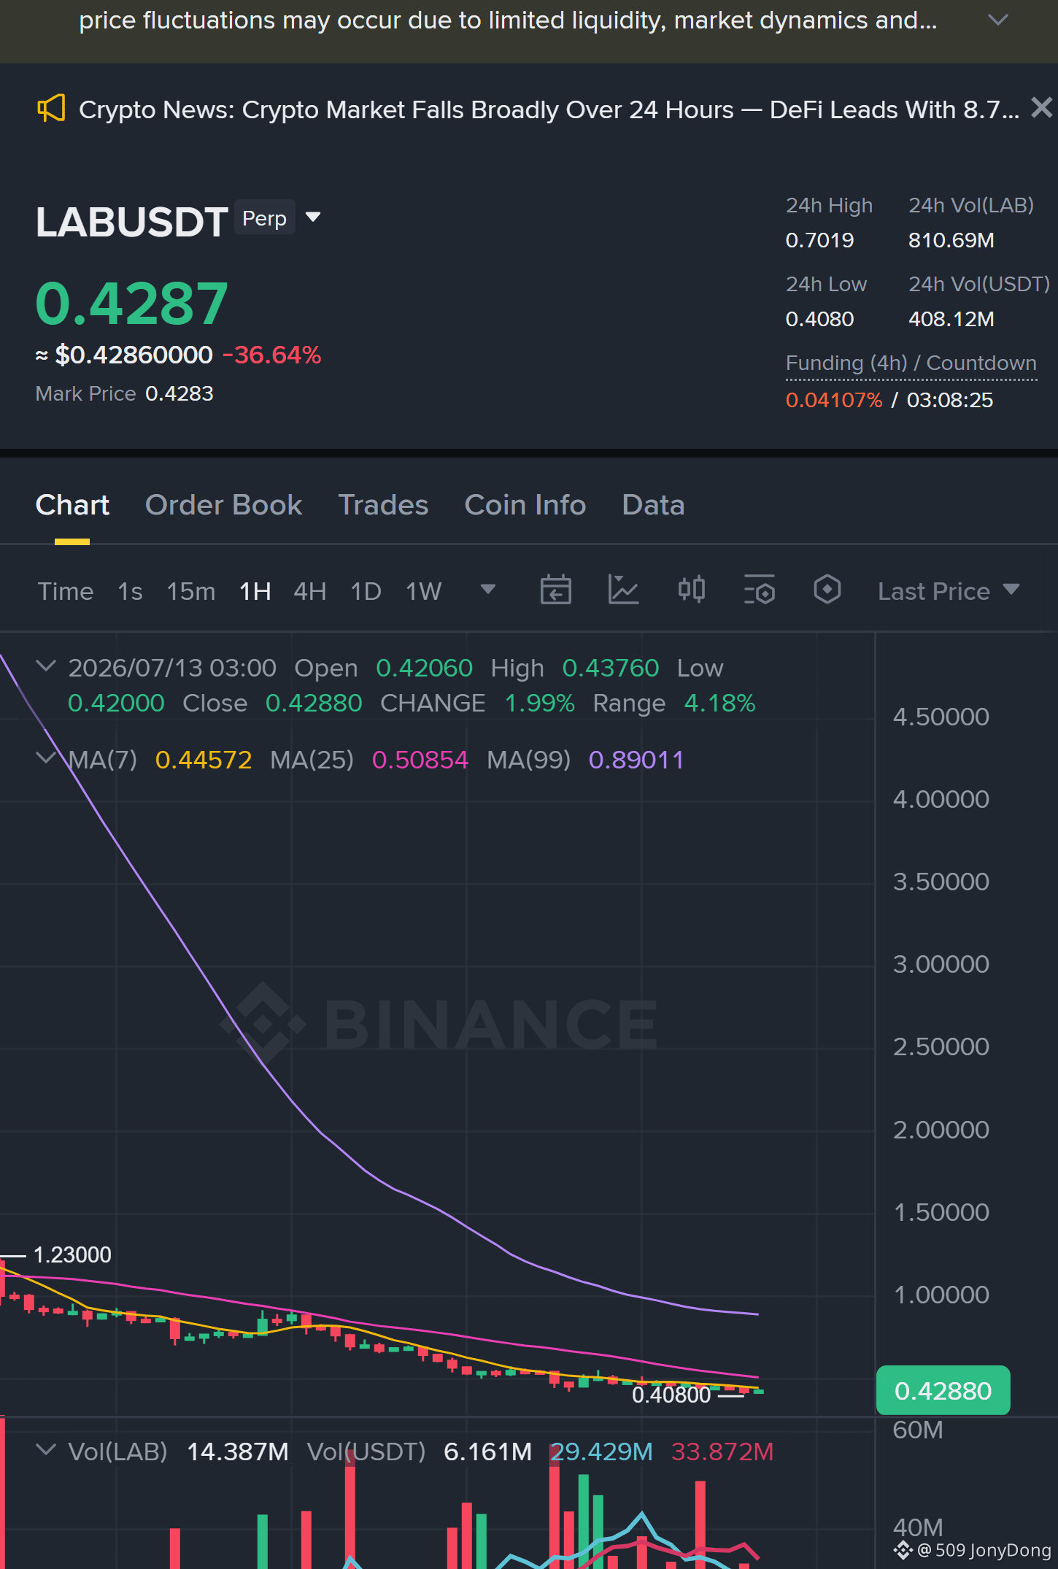Select the 1W chart interval
The width and height of the screenshot is (1058, 1569).
click(423, 591)
